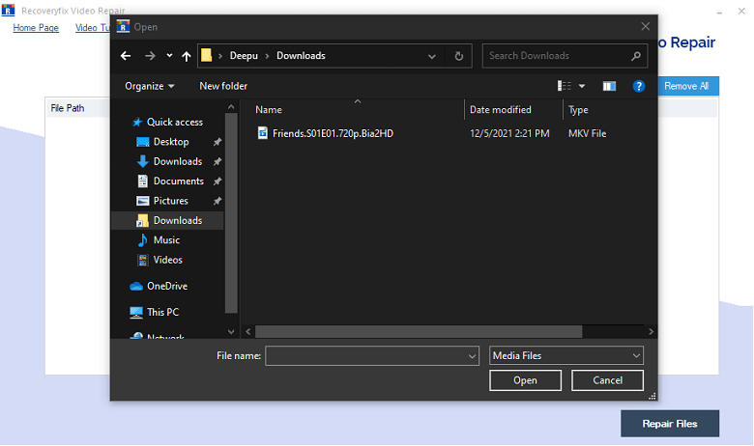Click the Open button
754x446 pixels.
click(x=525, y=380)
